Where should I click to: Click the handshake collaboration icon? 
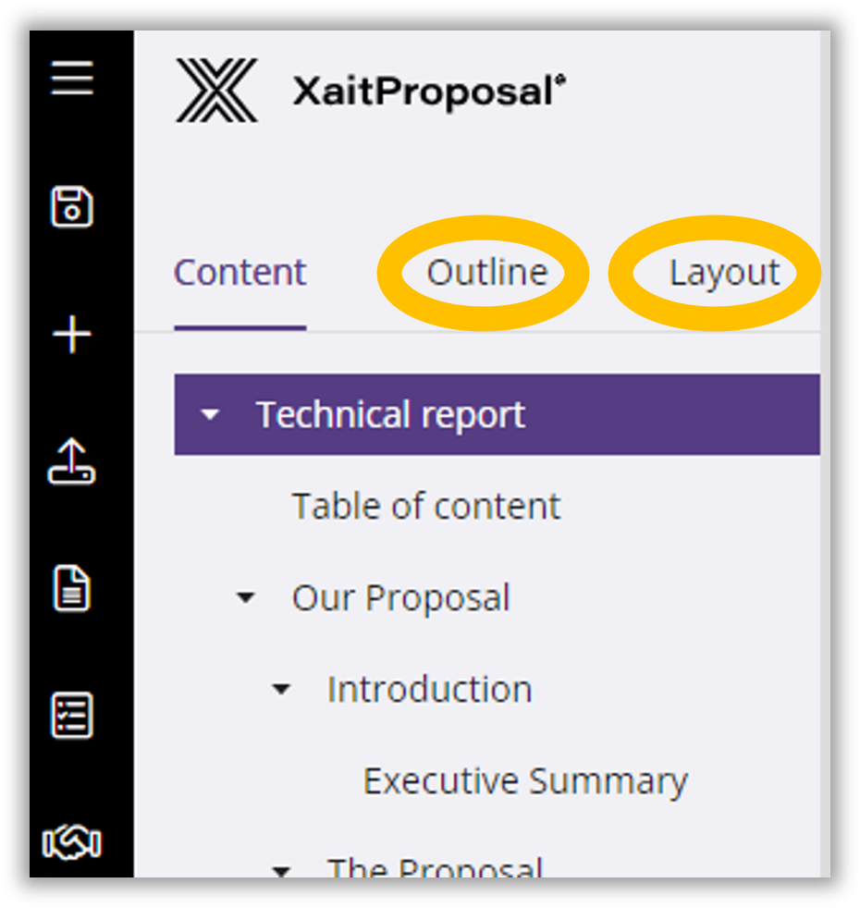coord(71,842)
